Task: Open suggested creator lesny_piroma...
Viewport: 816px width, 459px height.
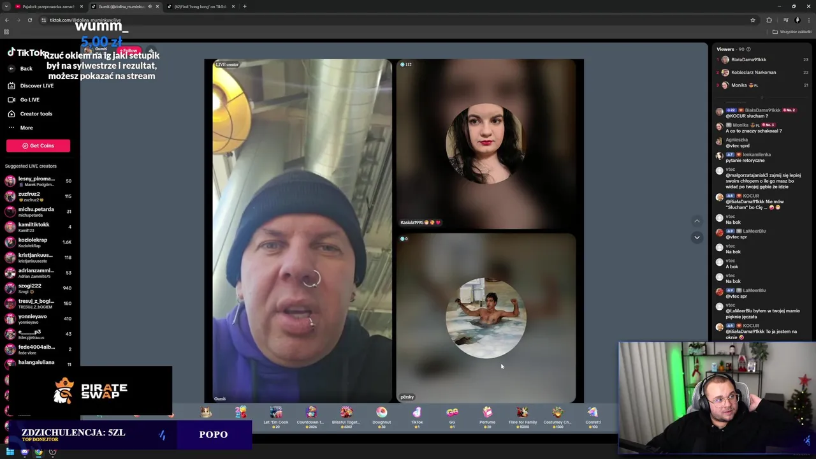Action: click(38, 181)
